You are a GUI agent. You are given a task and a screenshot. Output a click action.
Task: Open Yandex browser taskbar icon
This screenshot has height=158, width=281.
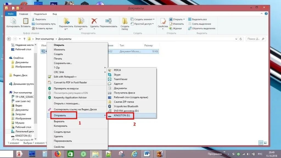tap(19, 154)
